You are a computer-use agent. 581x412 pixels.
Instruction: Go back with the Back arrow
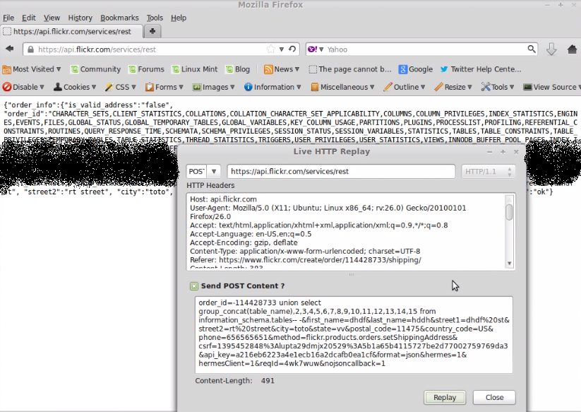pos(10,49)
